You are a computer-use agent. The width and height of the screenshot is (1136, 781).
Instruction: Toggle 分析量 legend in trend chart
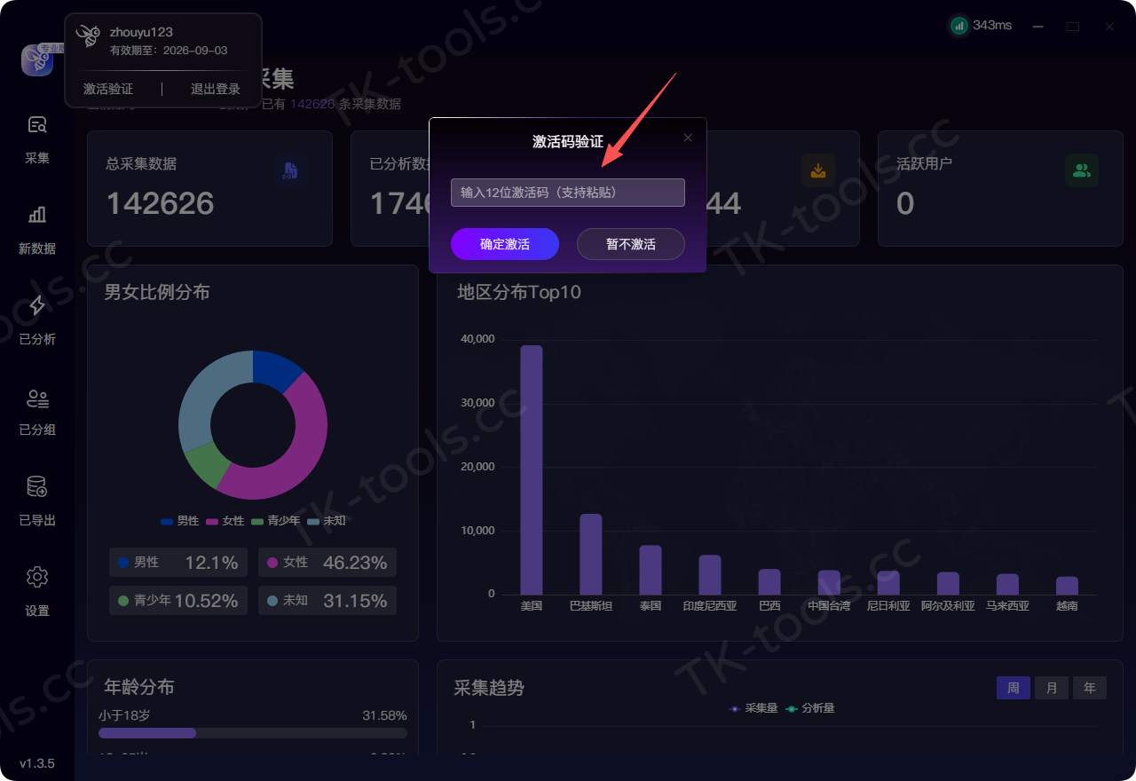tap(809, 708)
